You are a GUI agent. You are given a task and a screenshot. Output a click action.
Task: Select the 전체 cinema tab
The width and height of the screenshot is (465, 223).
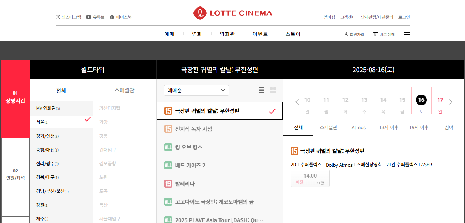click(x=61, y=91)
